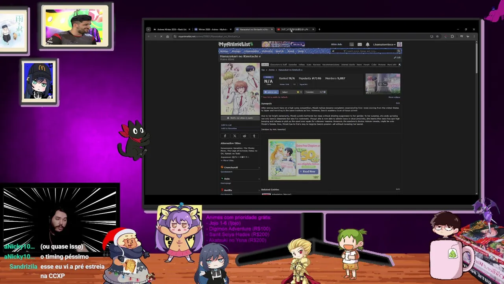Open the Episodes page tab
504x284 pixels.
tap(293, 65)
